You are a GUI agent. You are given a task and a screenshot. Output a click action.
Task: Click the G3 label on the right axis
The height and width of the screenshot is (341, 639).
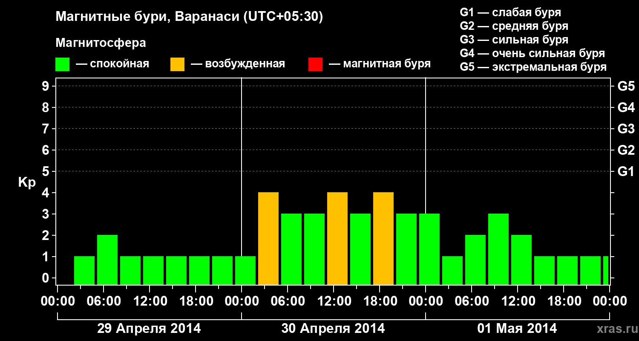tap(626, 129)
